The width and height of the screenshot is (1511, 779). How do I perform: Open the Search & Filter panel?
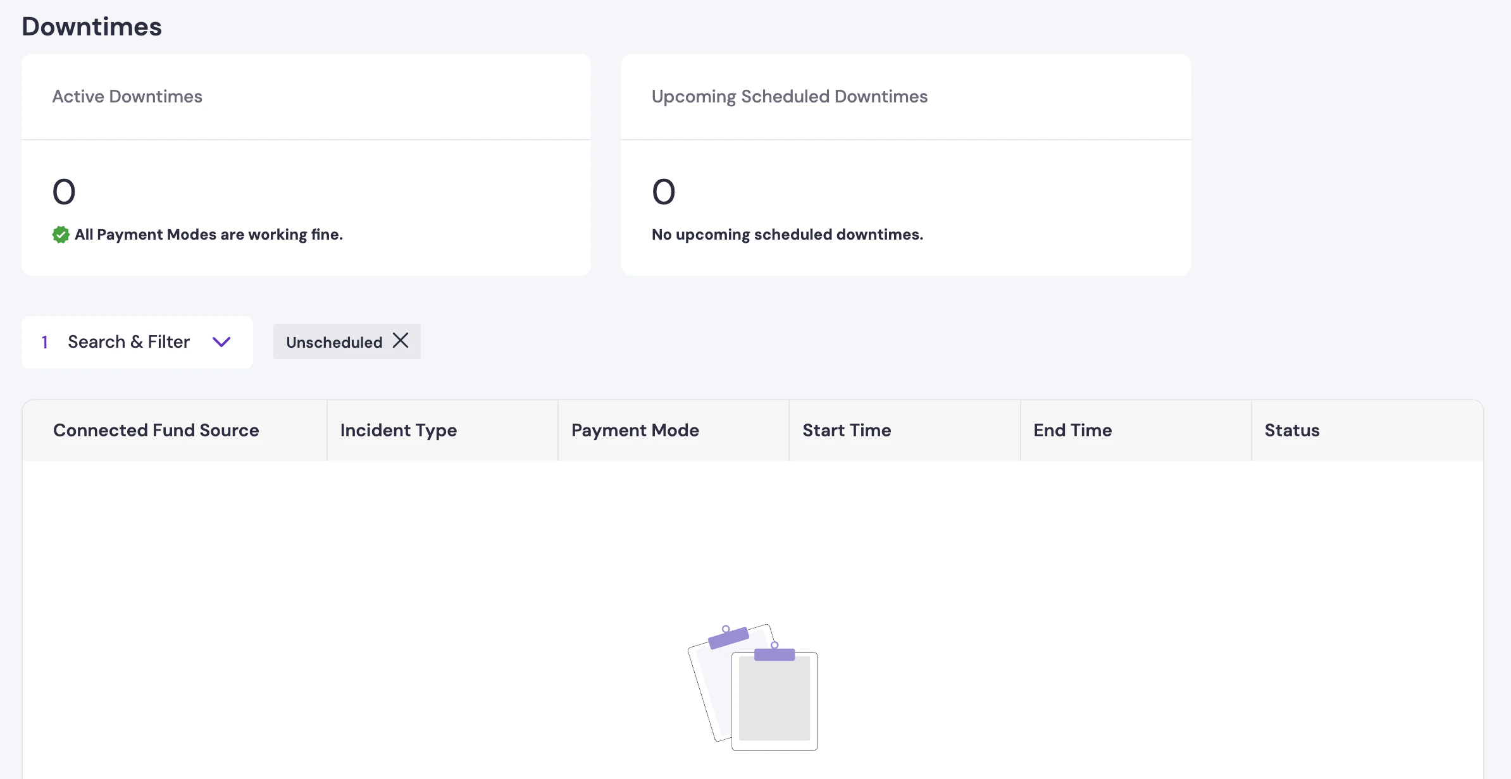(x=128, y=342)
